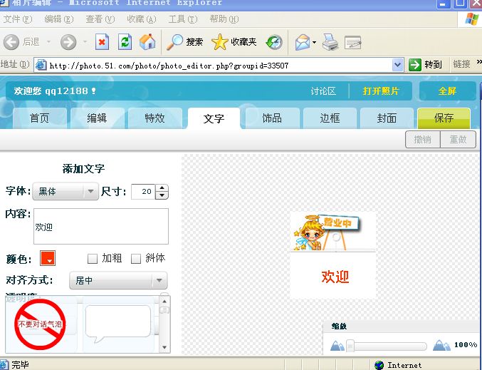This screenshot has width=482, height=370.
Task: Open the 文件 menu
Action: (18, 19)
